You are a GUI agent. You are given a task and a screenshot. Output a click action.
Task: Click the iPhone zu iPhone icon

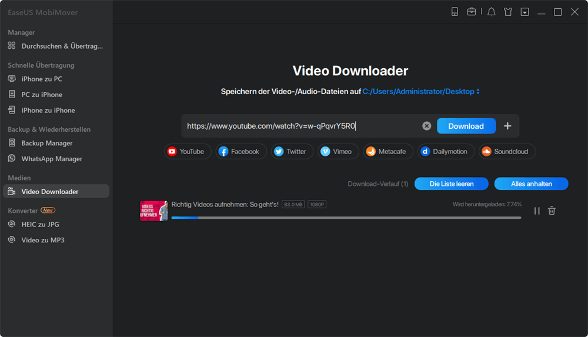[x=12, y=110]
